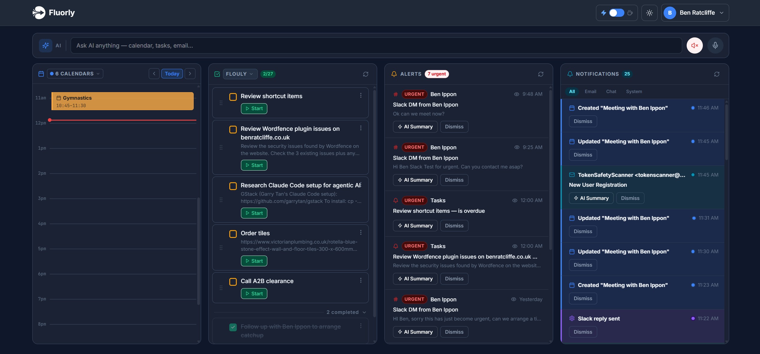Check off Review shortcut items
The width and height of the screenshot is (760, 354).
pos(233,97)
